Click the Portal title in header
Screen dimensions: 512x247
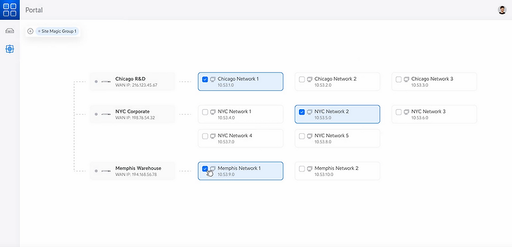[34, 10]
